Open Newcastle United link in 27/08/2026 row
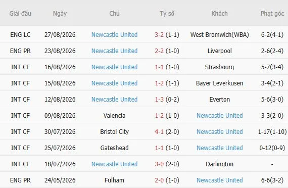This screenshot has width=288, height=188. point(114,34)
